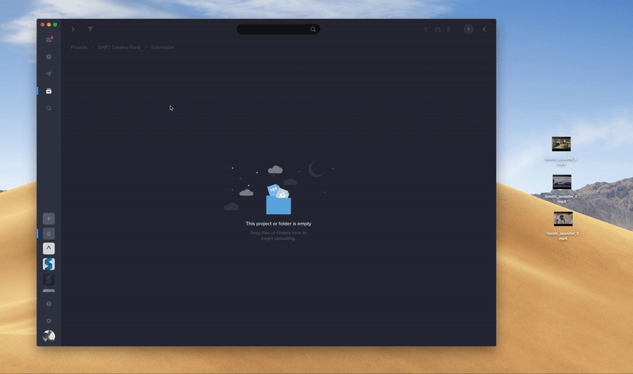Image resolution: width=633 pixels, height=374 pixels.
Task: Open the dashboard circle icon in the sidebar
Action: point(49,57)
